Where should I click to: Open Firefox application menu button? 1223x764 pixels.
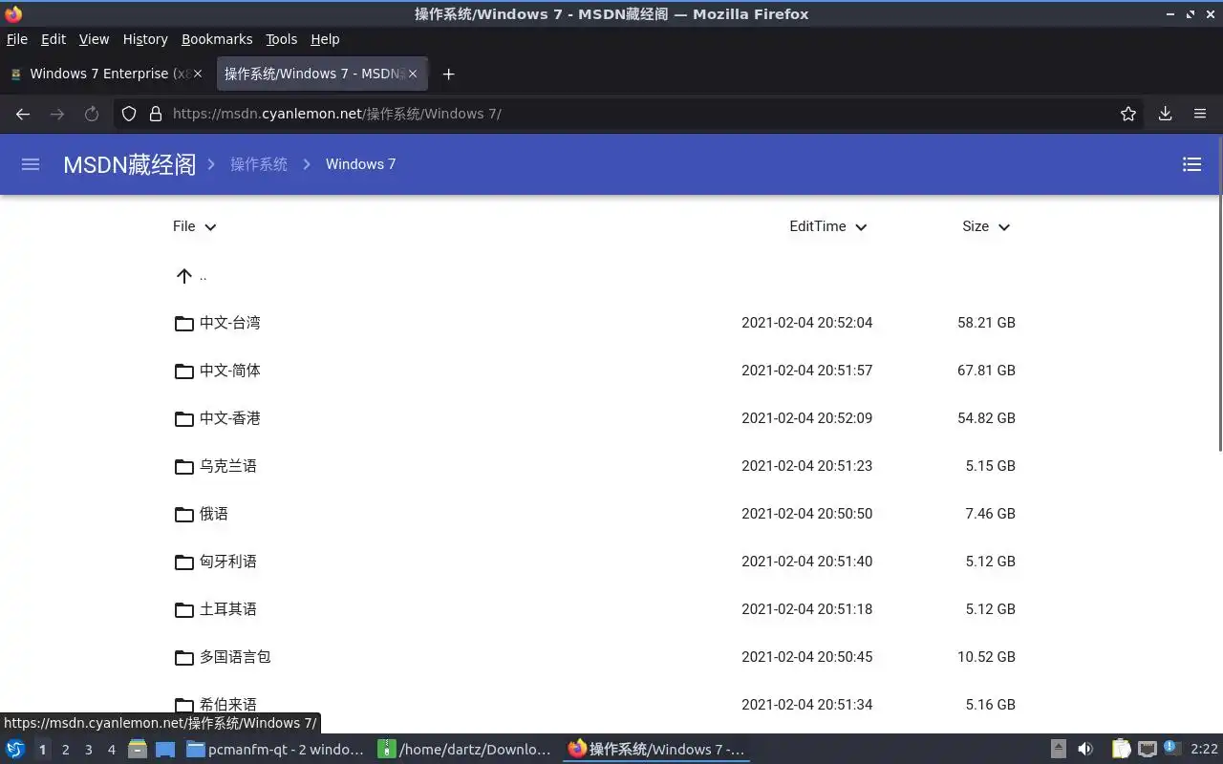coord(1200,114)
